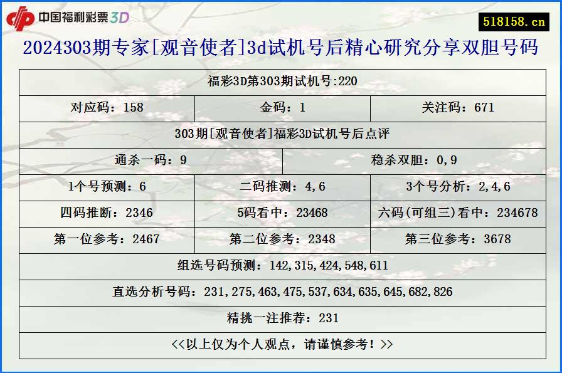Viewport: 562px width, 373px height.
Task: Open the 金码：1 cell
Action: coord(281,108)
